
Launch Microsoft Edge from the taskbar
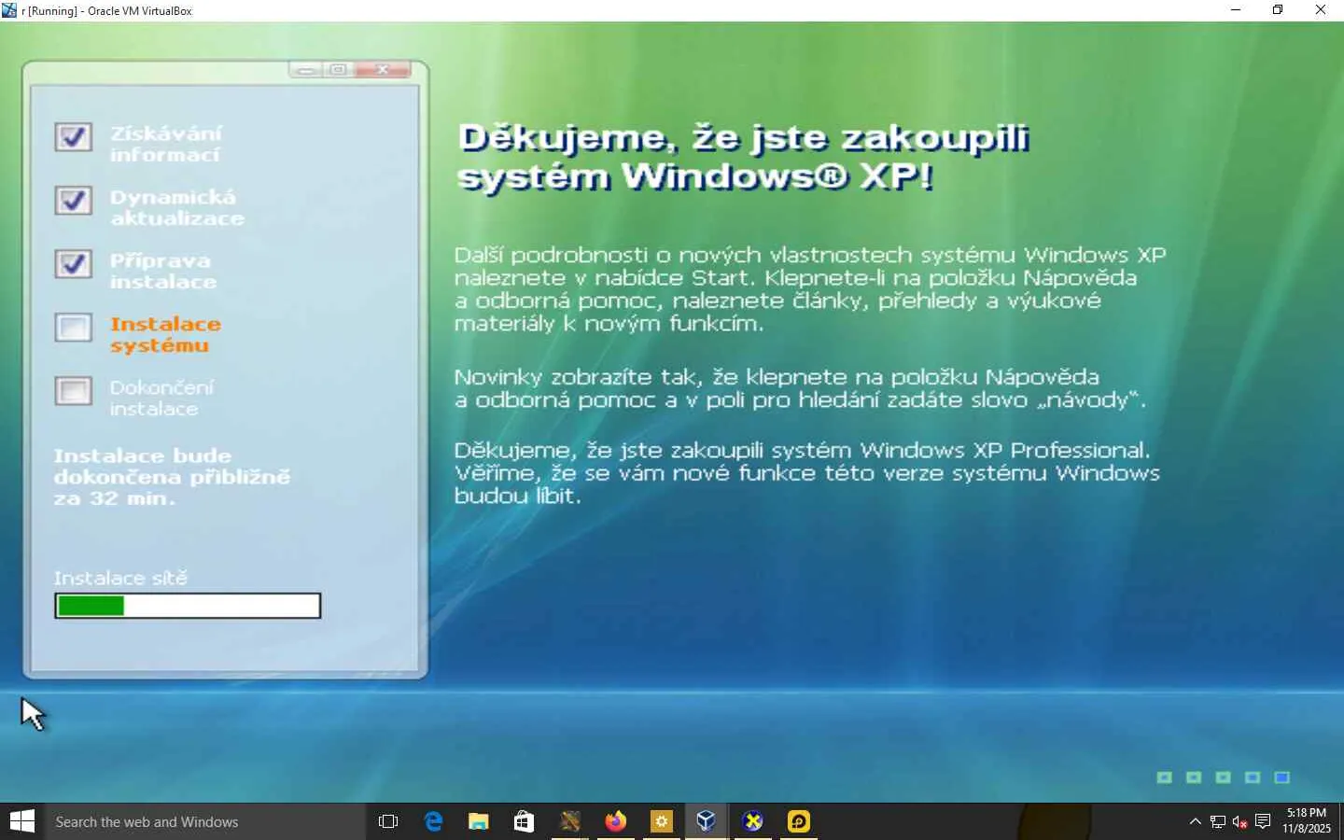click(433, 821)
